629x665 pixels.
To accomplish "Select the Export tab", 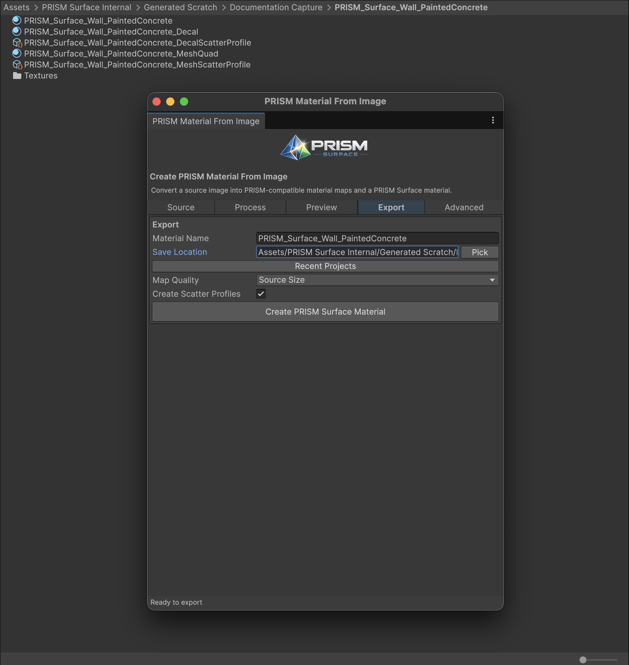I will [x=391, y=207].
